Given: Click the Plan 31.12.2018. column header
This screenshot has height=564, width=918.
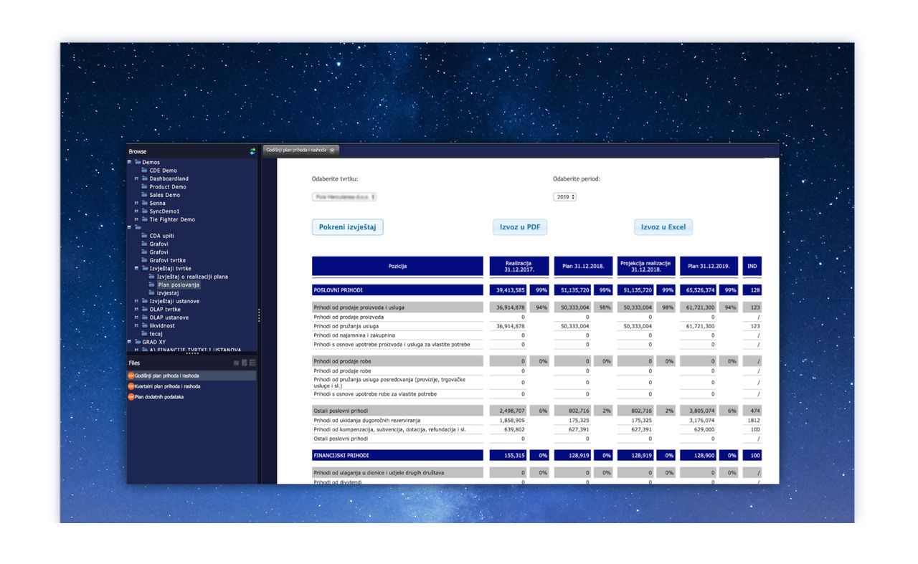Looking at the screenshot, I should (x=583, y=266).
